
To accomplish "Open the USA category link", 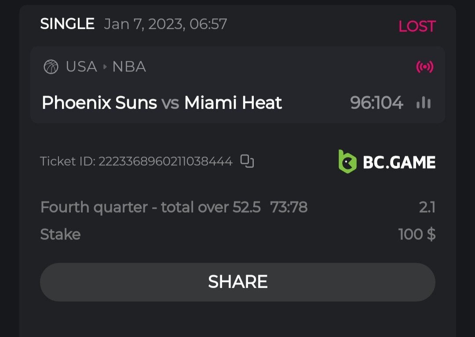I will 81,67.
